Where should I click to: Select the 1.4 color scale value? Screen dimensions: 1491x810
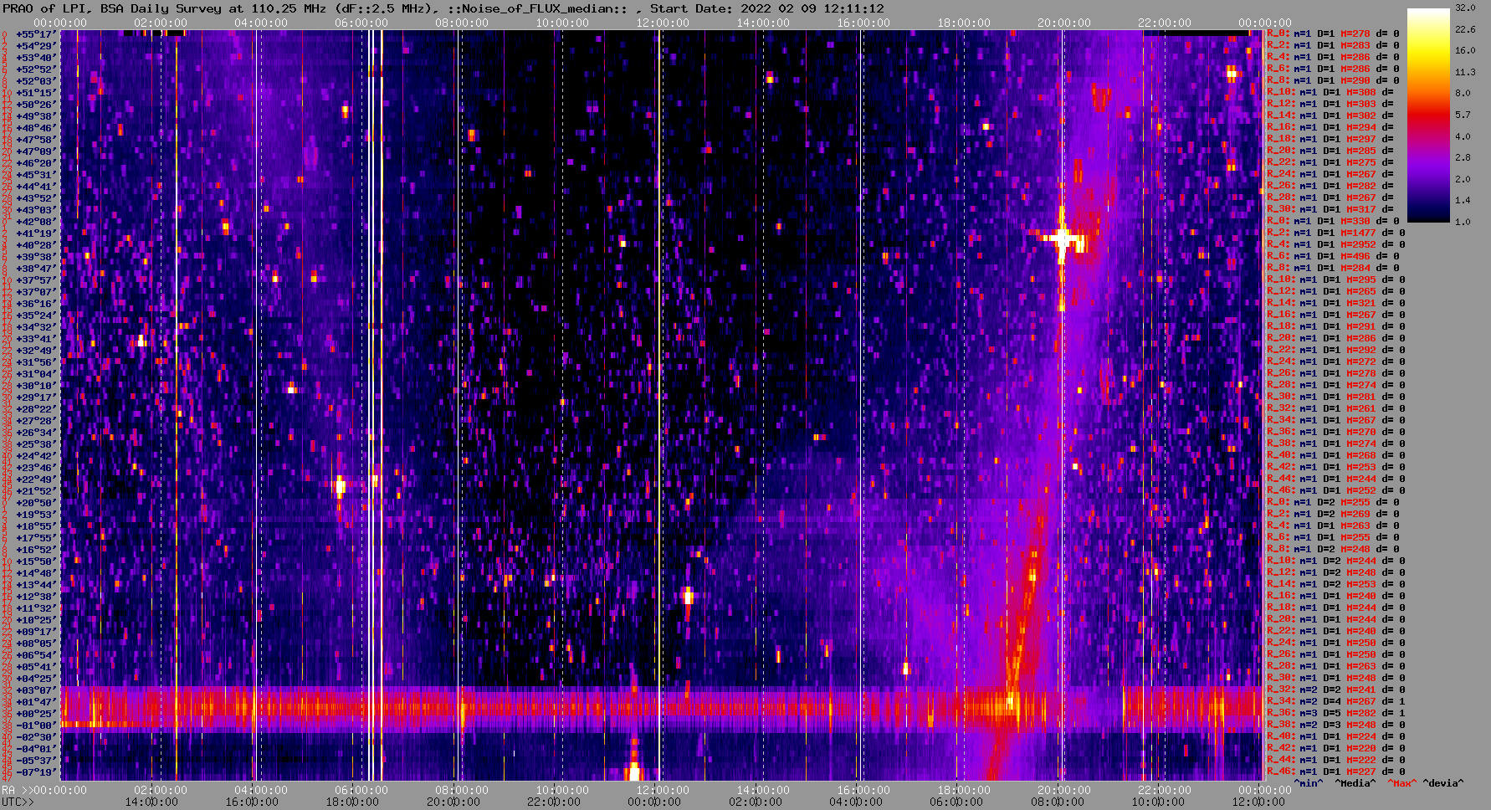click(1463, 201)
